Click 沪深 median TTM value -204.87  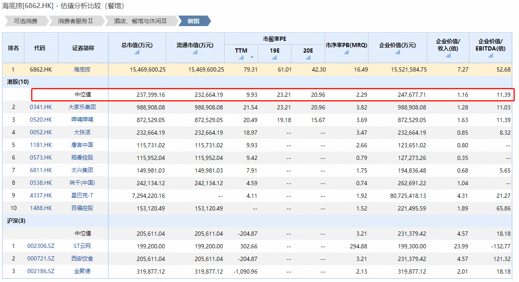point(247,233)
